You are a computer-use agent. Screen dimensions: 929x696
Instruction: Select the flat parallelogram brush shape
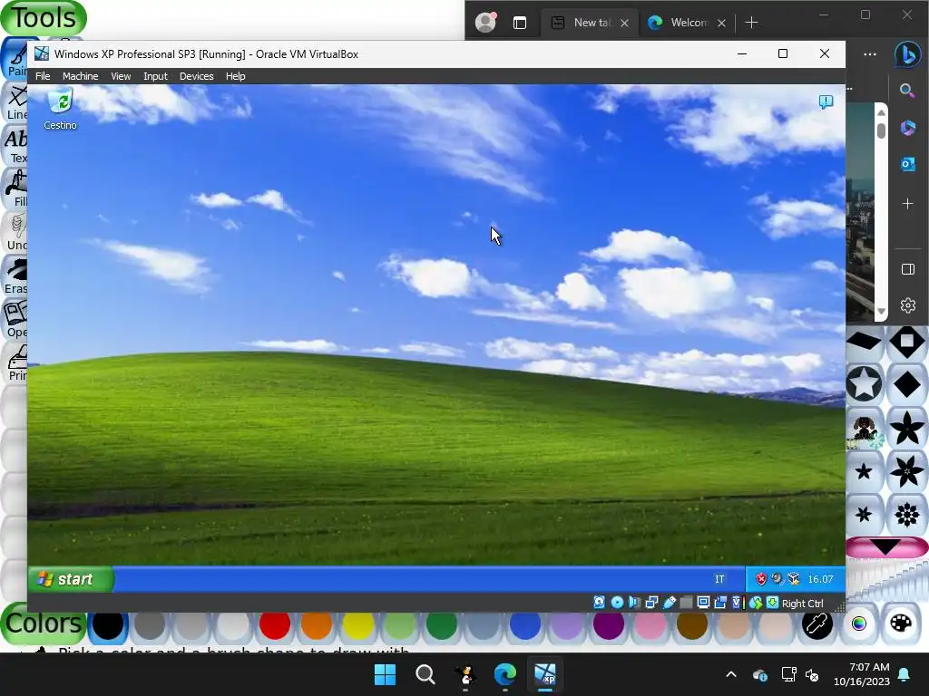(864, 342)
